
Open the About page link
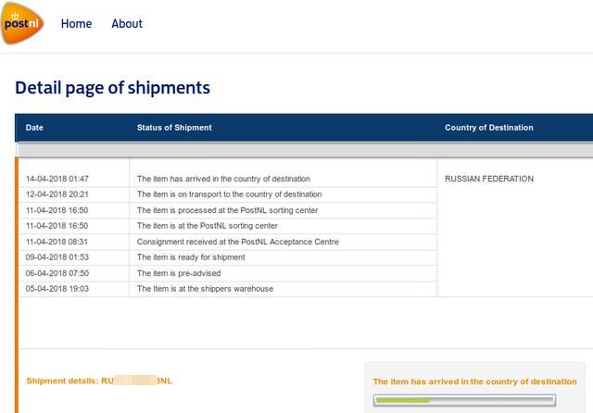pos(127,24)
